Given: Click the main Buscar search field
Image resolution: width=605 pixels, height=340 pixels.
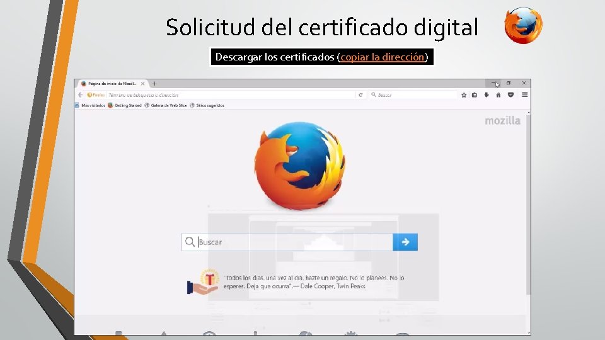Looking at the screenshot, I should click(287, 242).
